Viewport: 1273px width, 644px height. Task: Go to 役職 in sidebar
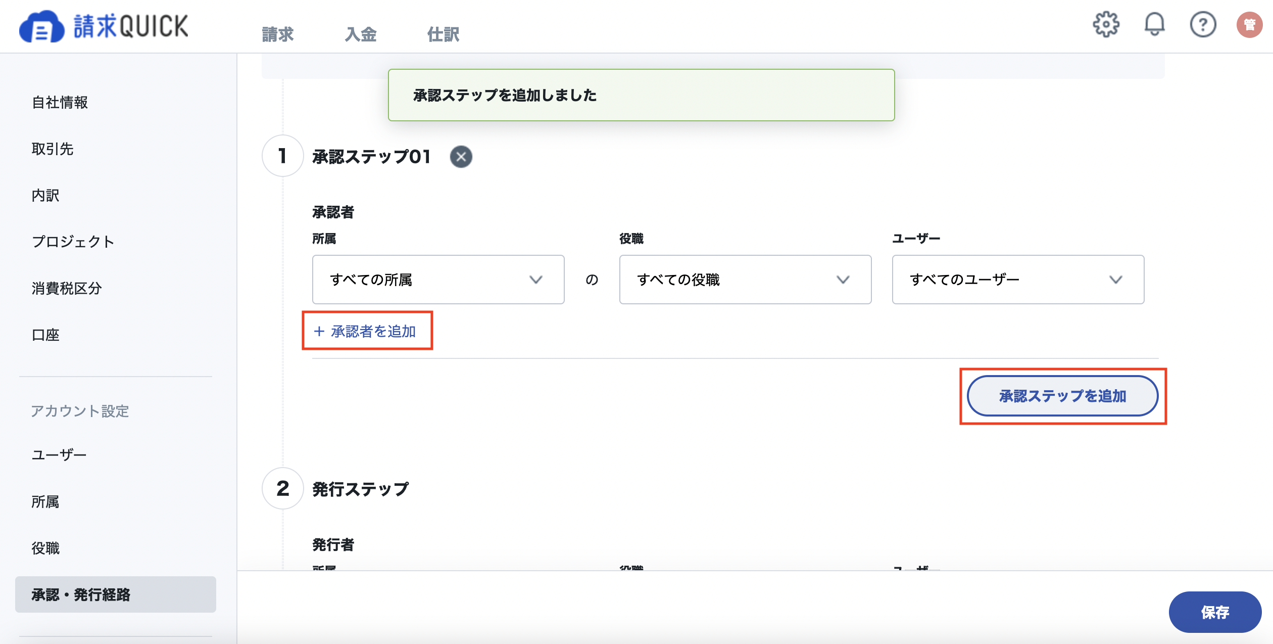tap(45, 548)
